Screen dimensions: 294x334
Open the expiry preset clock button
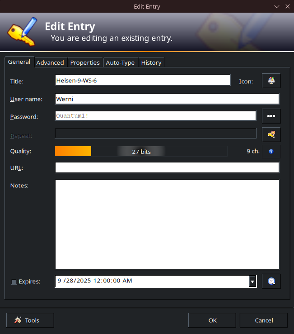pos(271,281)
